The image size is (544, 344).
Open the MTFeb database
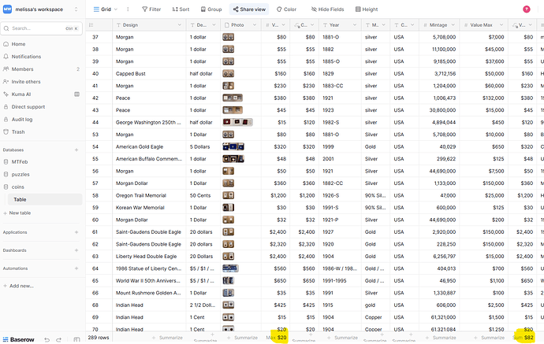click(20, 162)
